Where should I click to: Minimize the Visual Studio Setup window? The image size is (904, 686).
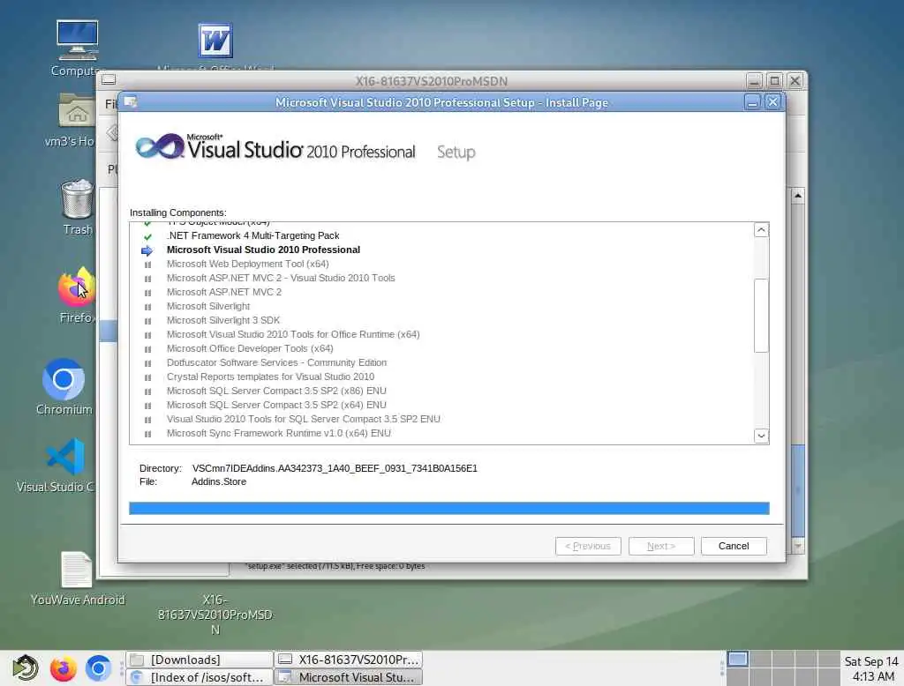pos(752,102)
